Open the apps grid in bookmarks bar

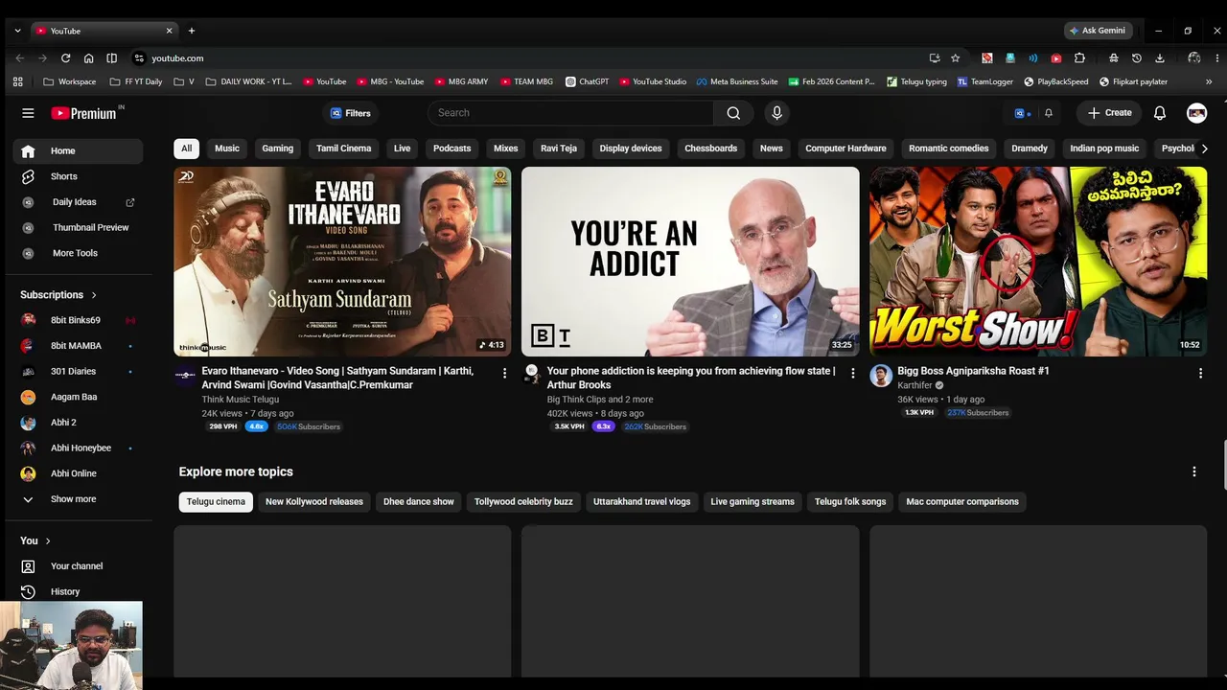(x=17, y=82)
